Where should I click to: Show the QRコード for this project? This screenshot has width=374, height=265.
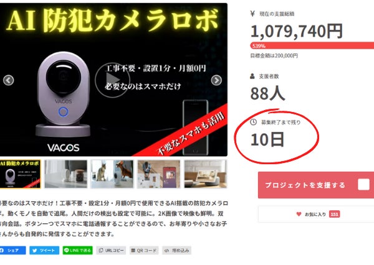tap(144, 251)
